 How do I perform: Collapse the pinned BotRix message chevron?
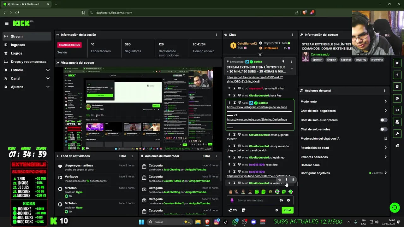[x=291, y=68]
